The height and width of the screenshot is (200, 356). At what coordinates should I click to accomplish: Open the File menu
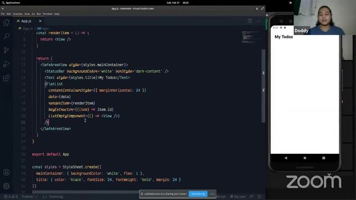pos(3,14)
